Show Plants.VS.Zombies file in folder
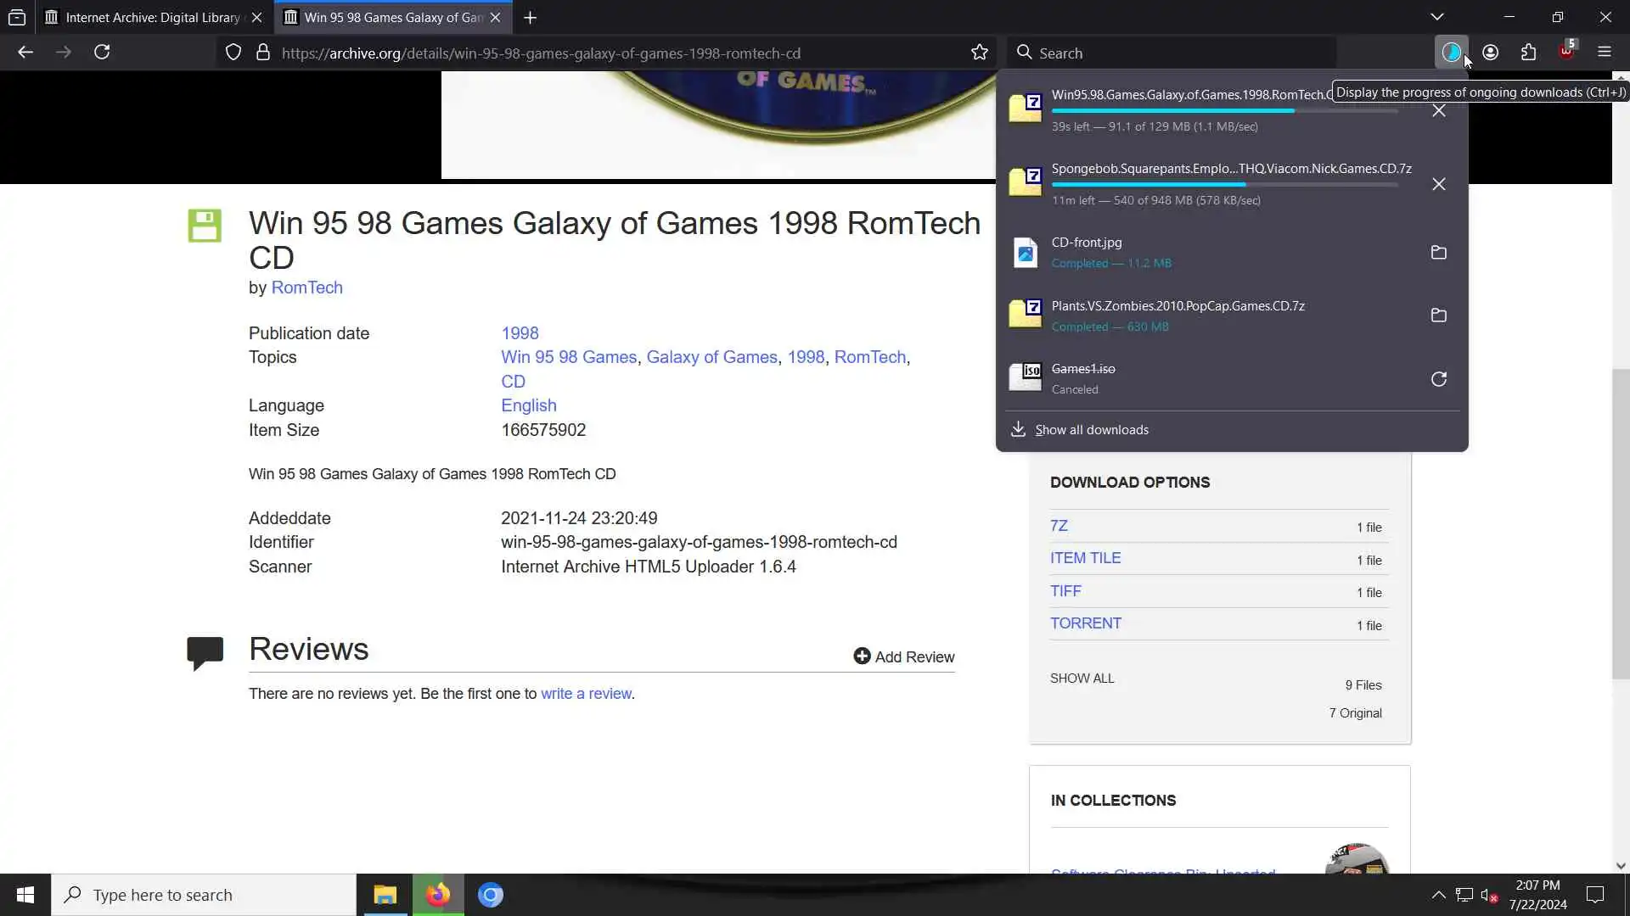The width and height of the screenshot is (1630, 916). pos(1438,316)
